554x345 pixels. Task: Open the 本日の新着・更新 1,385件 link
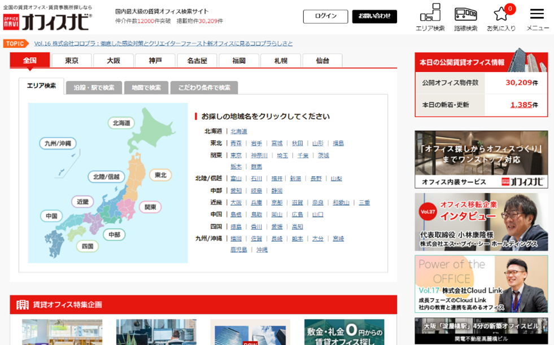522,104
